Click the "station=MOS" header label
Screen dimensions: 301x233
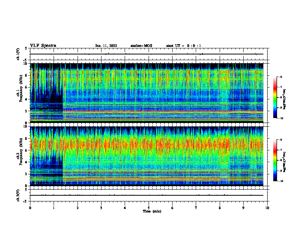(141, 46)
